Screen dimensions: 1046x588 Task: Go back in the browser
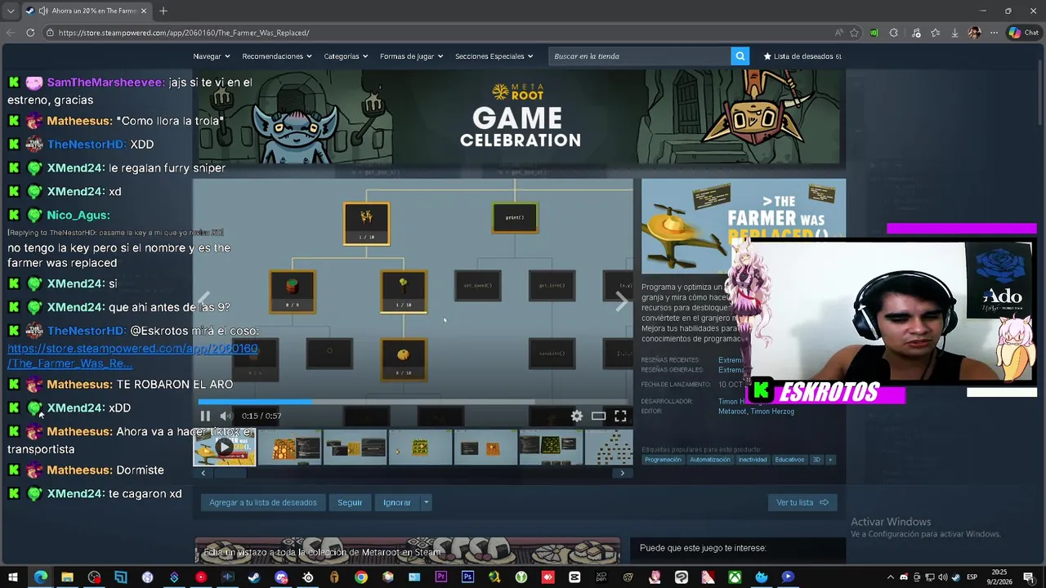tap(11, 33)
